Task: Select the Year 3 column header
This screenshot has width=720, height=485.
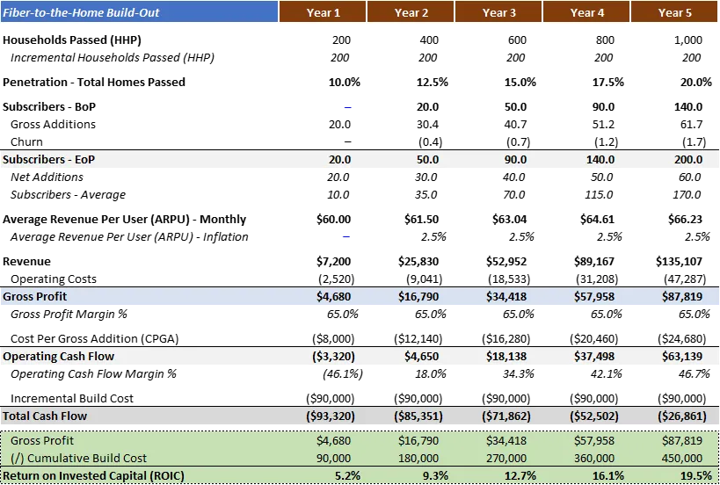Action: click(498, 12)
